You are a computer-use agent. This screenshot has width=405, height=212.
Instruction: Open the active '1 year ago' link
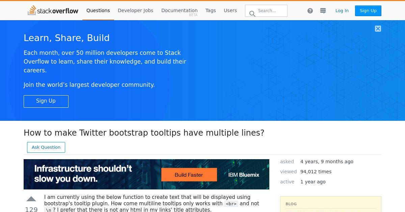(x=313, y=182)
